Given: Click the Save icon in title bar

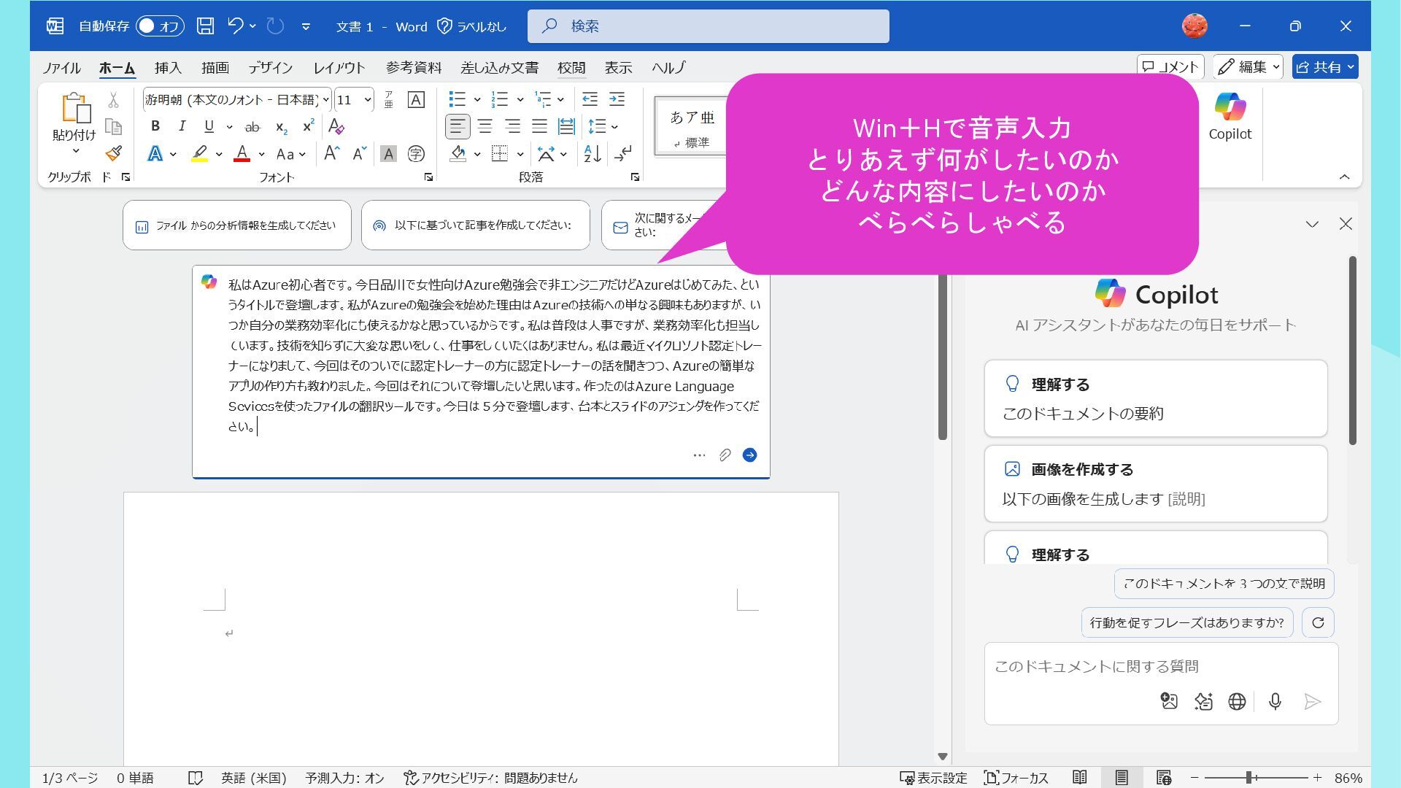Looking at the screenshot, I should tap(206, 26).
